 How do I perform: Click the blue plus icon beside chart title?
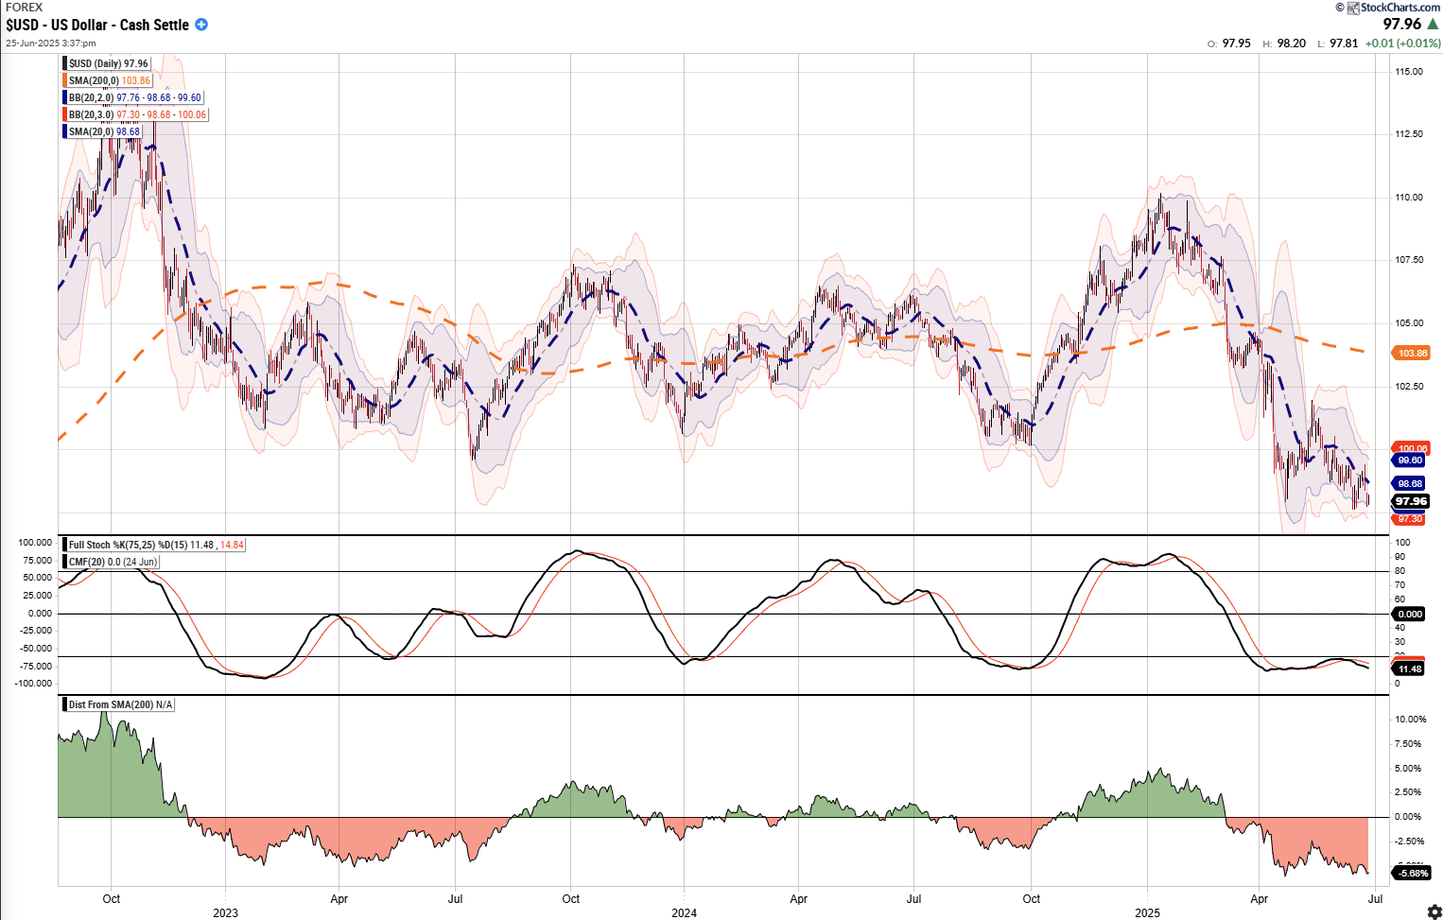click(201, 25)
